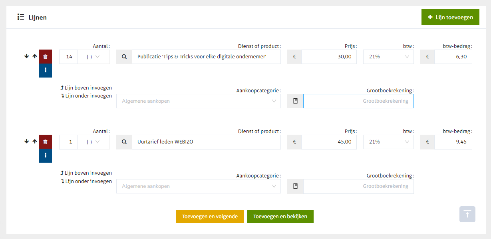The image size is (491, 239).
Task: Delete the Publicatie line with trash icon
Action: (45, 57)
